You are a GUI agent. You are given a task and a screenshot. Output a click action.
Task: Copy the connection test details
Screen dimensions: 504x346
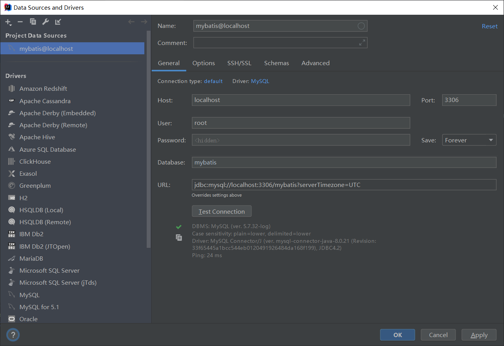click(x=179, y=237)
